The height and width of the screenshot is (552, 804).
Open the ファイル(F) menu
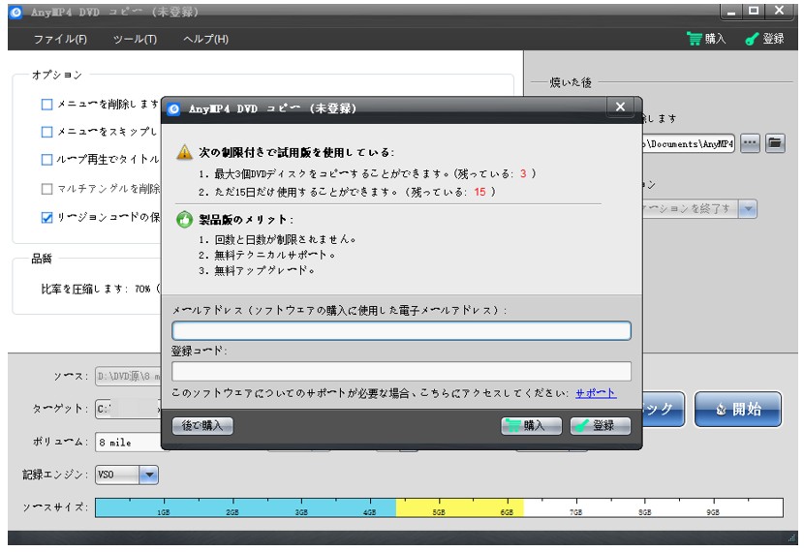point(60,39)
